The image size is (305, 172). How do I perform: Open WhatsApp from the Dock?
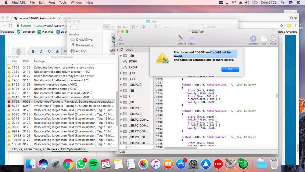(x=81, y=164)
